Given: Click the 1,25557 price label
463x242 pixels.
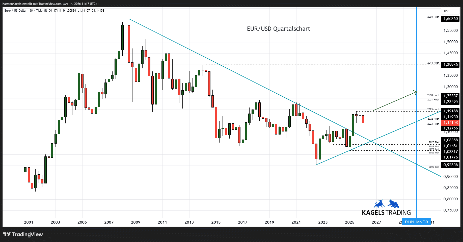Looking at the screenshot, I should point(450,96).
